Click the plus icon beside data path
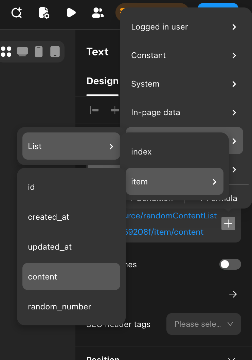 pos(228,223)
